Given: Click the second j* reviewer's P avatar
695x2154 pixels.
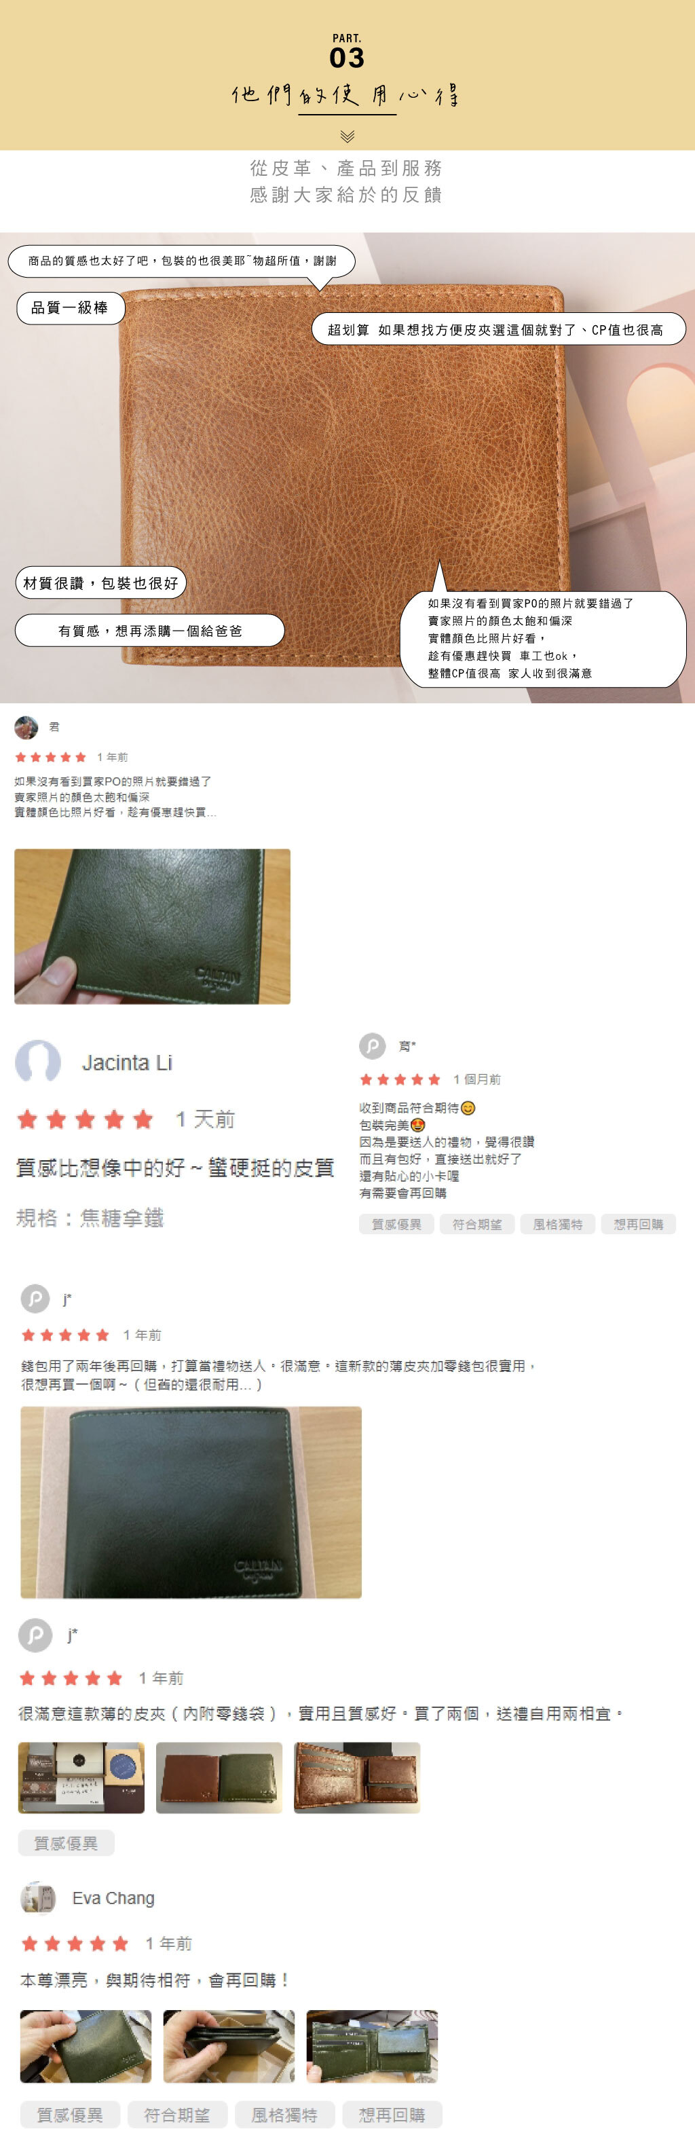Looking at the screenshot, I should pos(35,1635).
